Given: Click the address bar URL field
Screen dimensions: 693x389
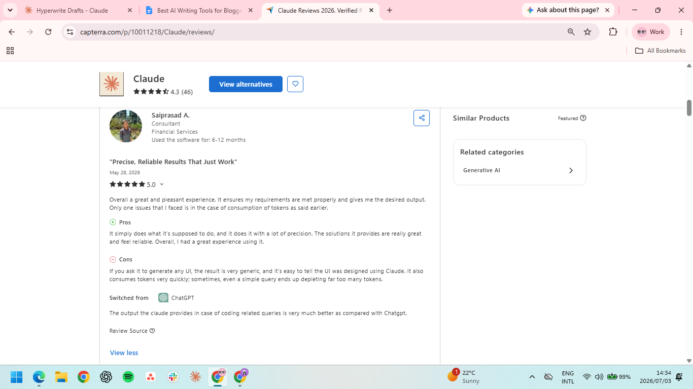Looking at the screenshot, I should [320, 32].
